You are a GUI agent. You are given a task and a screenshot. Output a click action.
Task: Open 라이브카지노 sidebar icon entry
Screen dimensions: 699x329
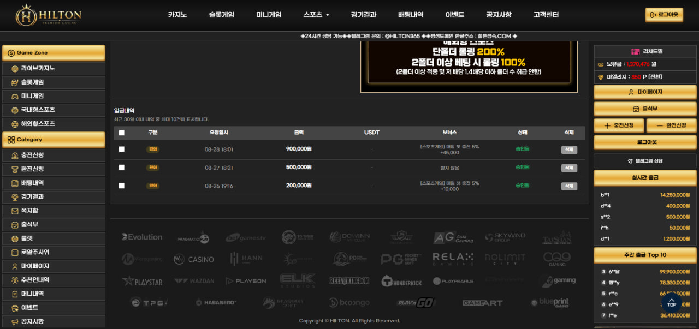15,69
